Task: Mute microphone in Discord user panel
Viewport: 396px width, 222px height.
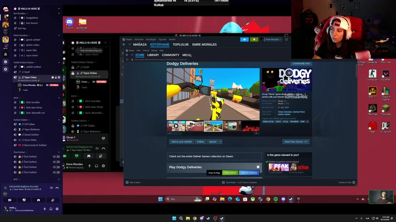Action: pyautogui.click(x=45, y=209)
